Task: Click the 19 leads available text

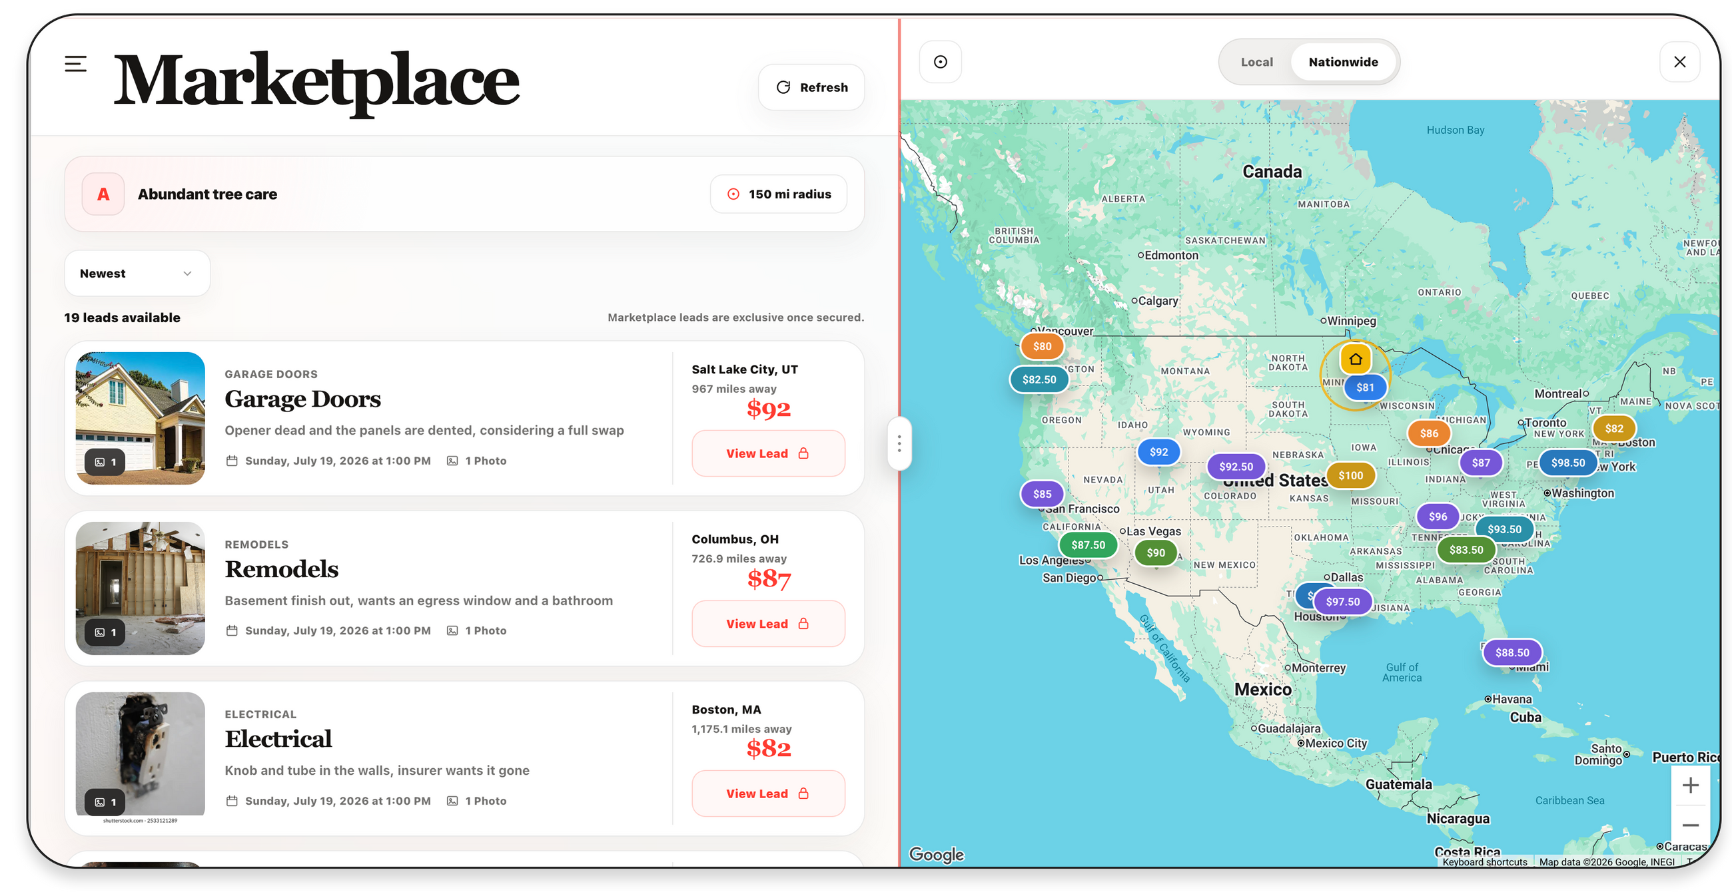Action: click(122, 318)
